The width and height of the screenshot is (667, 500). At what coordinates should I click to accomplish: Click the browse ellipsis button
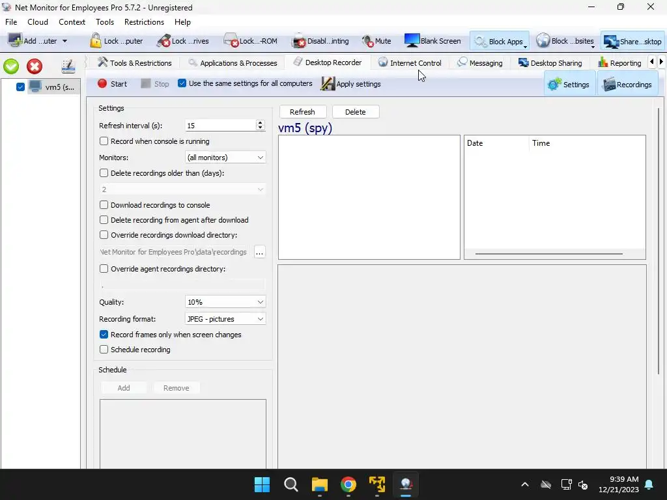point(259,252)
